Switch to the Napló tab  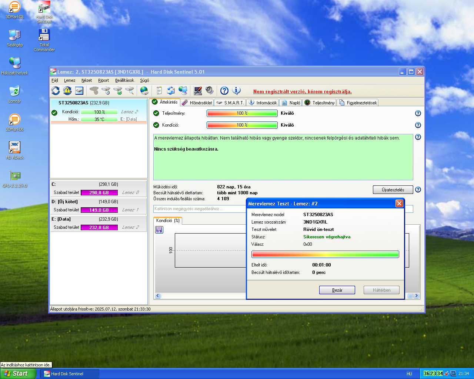coord(291,103)
